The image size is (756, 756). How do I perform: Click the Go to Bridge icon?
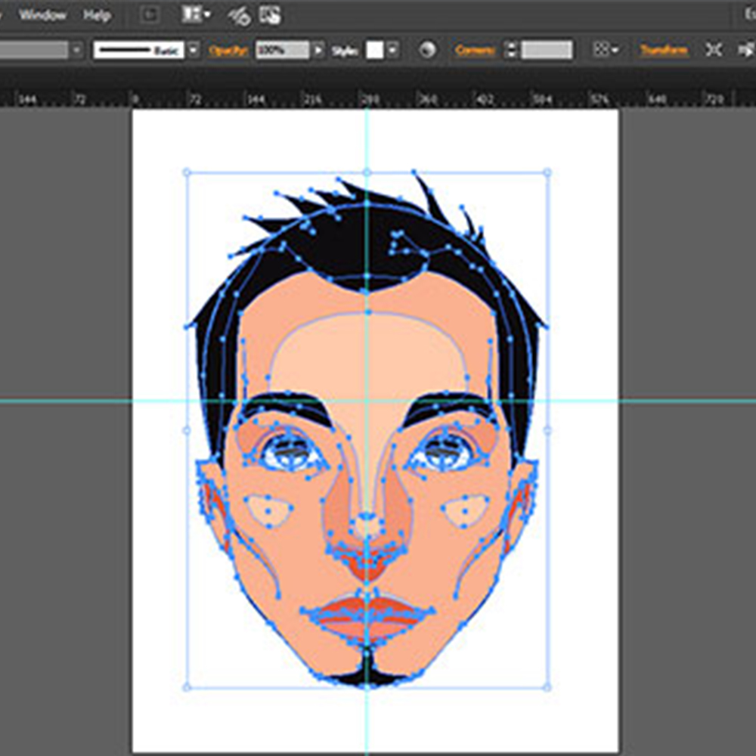click(x=150, y=15)
